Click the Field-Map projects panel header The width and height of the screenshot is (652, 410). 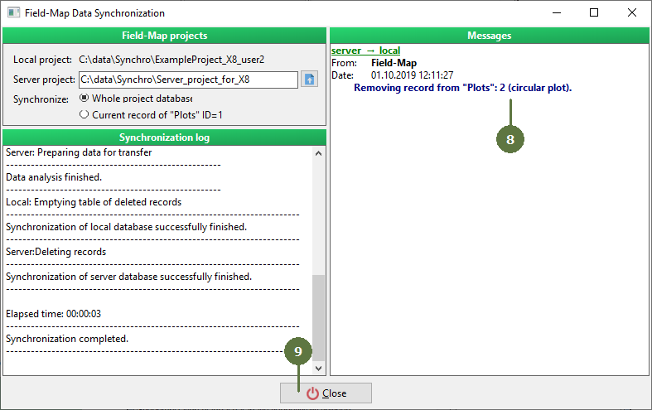163,36
